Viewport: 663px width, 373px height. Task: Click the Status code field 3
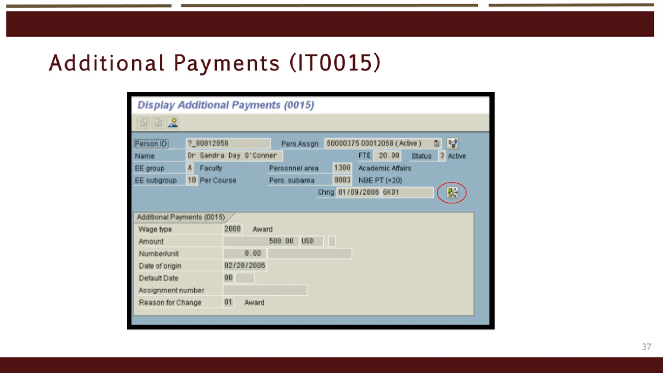click(x=442, y=156)
